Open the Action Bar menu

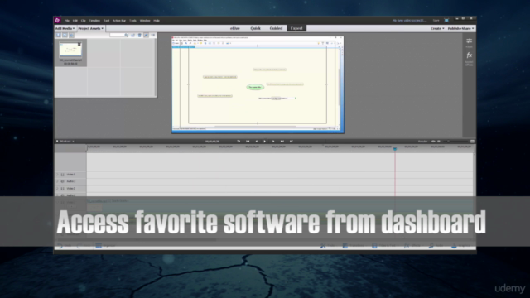click(119, 21)
